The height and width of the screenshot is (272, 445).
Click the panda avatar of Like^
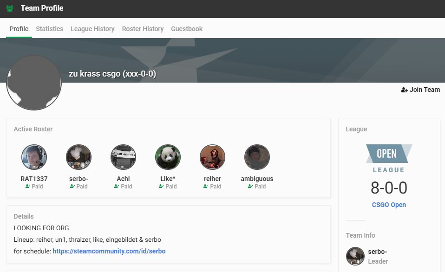168,156
